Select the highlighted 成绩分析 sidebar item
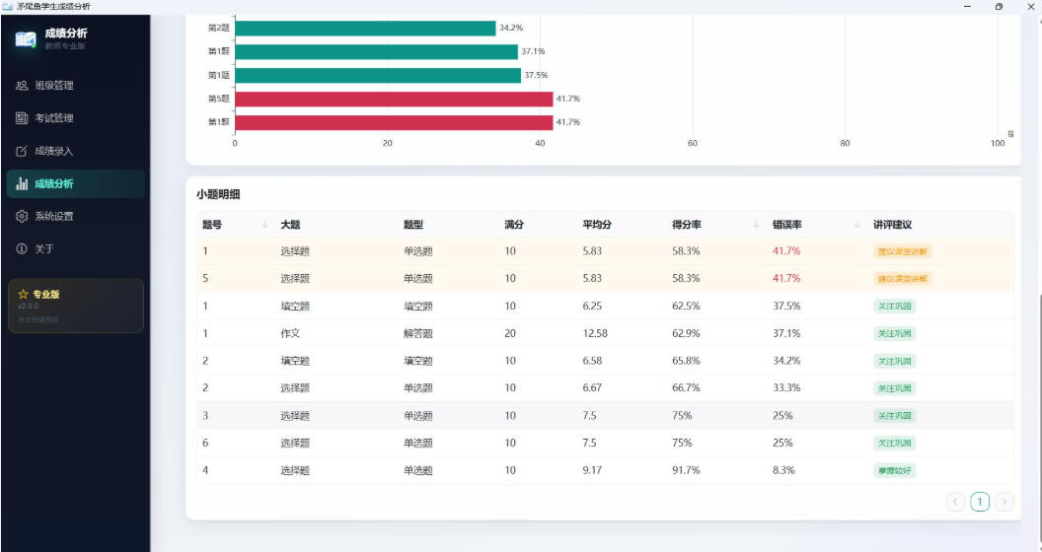Screen dimensions: 1042x552 click(75, 183)
